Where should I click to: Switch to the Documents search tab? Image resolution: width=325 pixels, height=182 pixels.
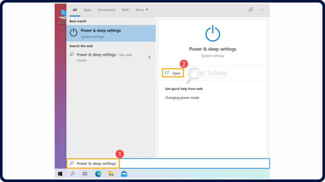(x=107, y=10)
